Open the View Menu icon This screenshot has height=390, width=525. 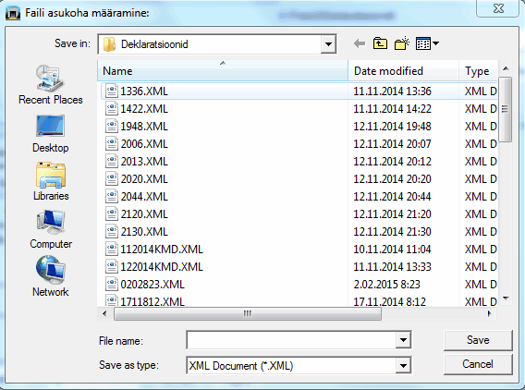coord(427,43)
